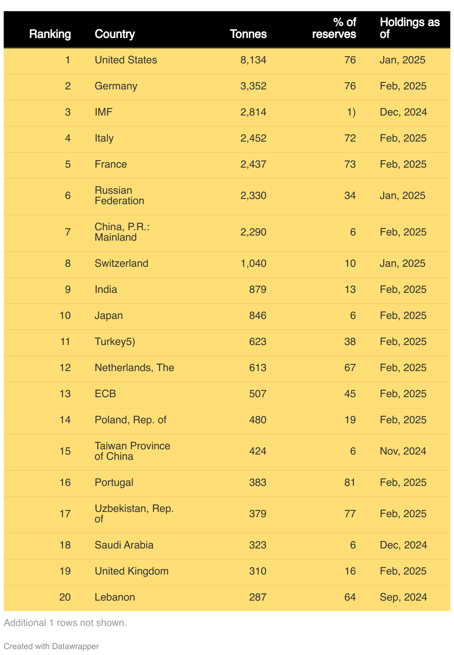Select the Germany row name
The height and width of the screenshot is (655, 454).
[116, 86]
